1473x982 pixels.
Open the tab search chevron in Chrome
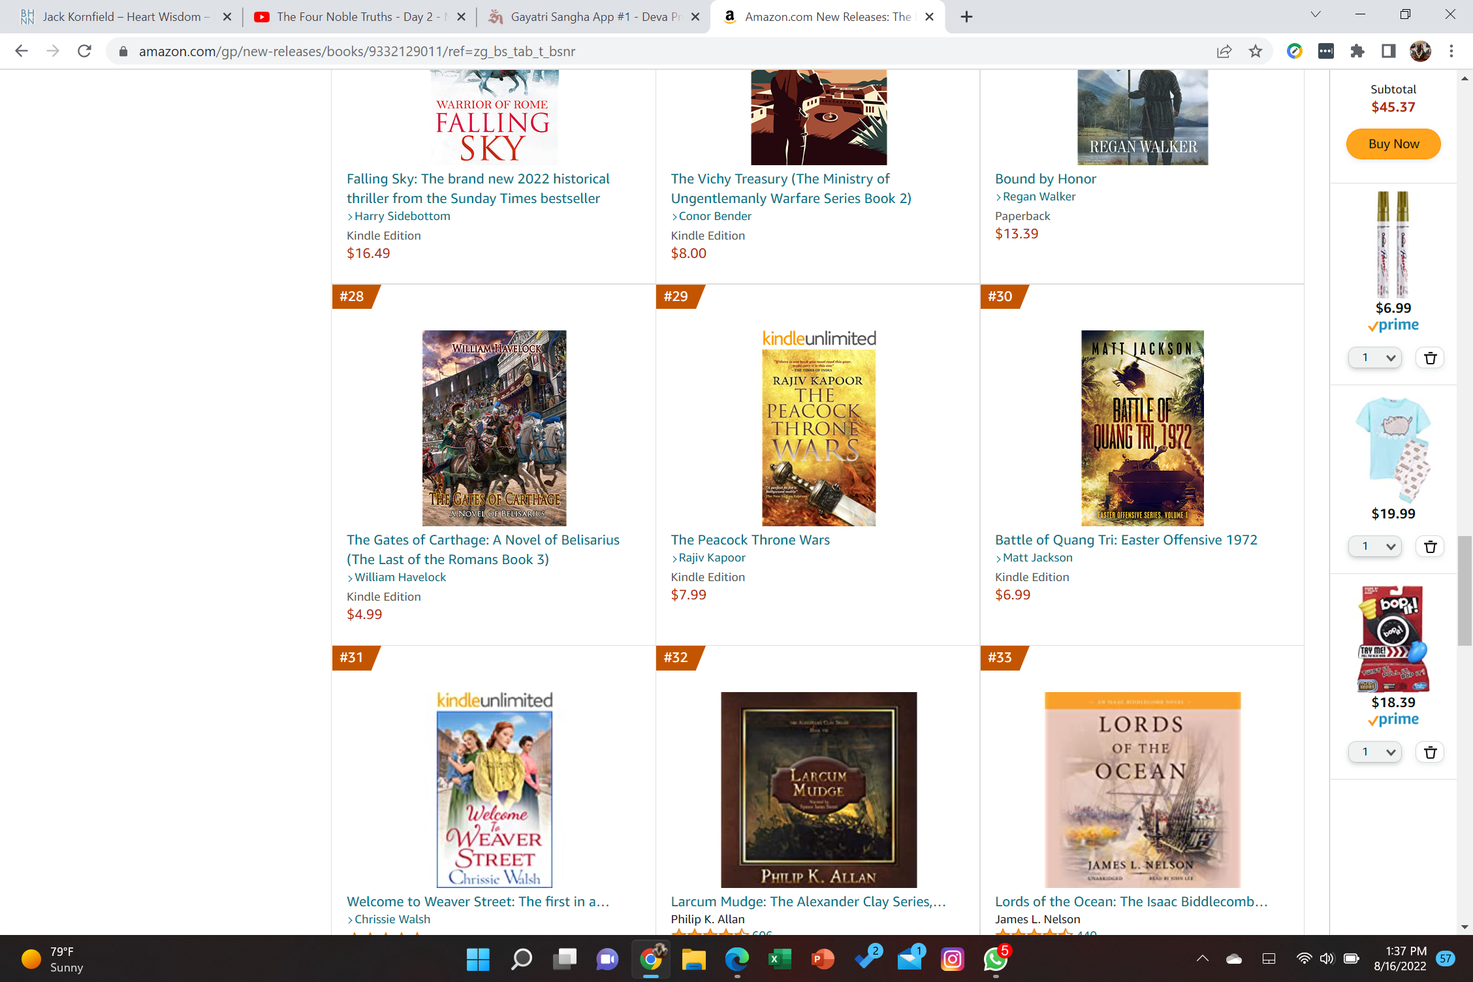pos(1315,14)
